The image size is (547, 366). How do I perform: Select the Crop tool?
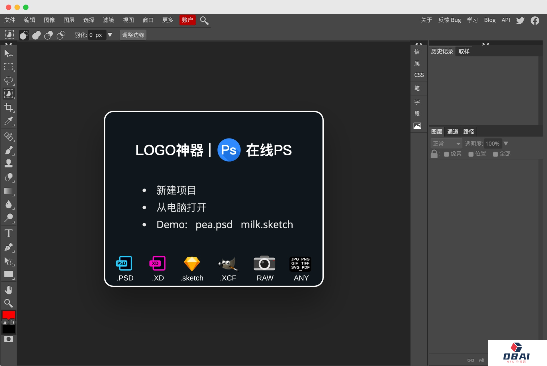[9, 107]
